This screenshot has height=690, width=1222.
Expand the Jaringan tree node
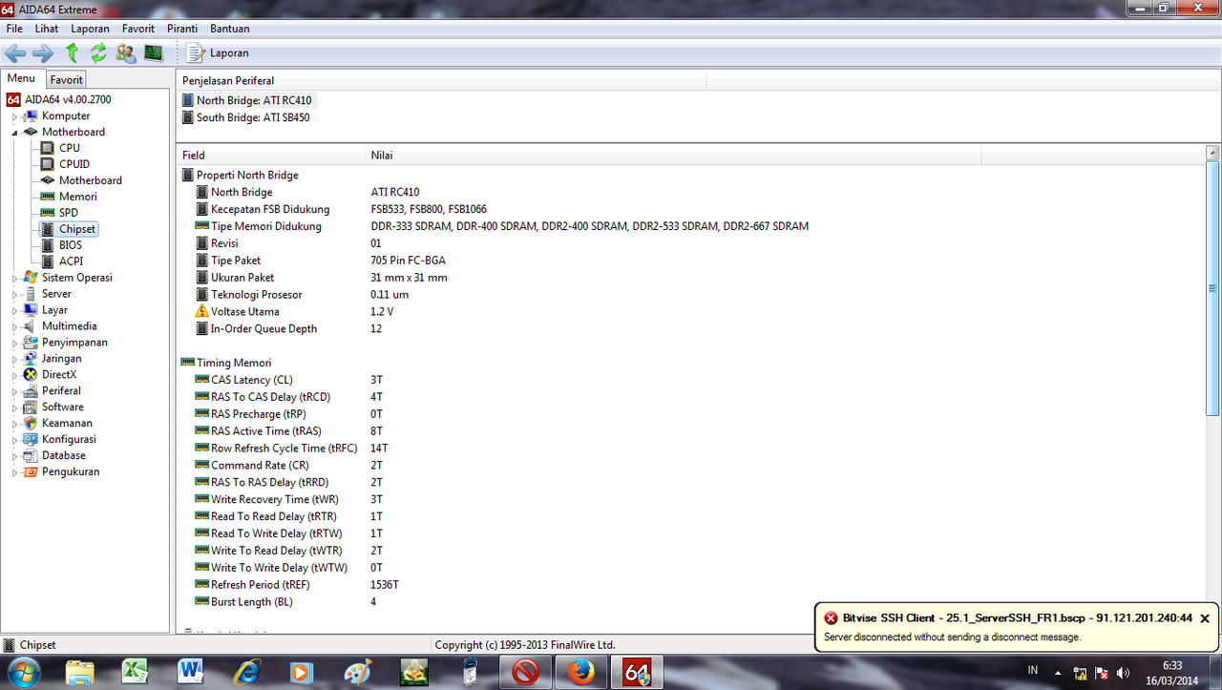pyautogui.click(x=14, y=360)
